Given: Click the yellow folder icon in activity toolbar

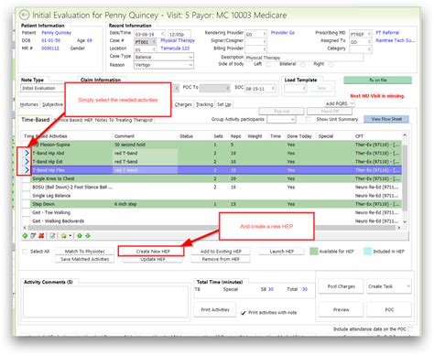Looking at the screenshot, I should coord(63,236).
